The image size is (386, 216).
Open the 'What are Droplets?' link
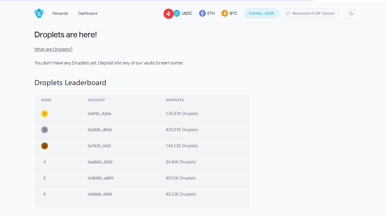pyautogui.click(x=53, y=49)
